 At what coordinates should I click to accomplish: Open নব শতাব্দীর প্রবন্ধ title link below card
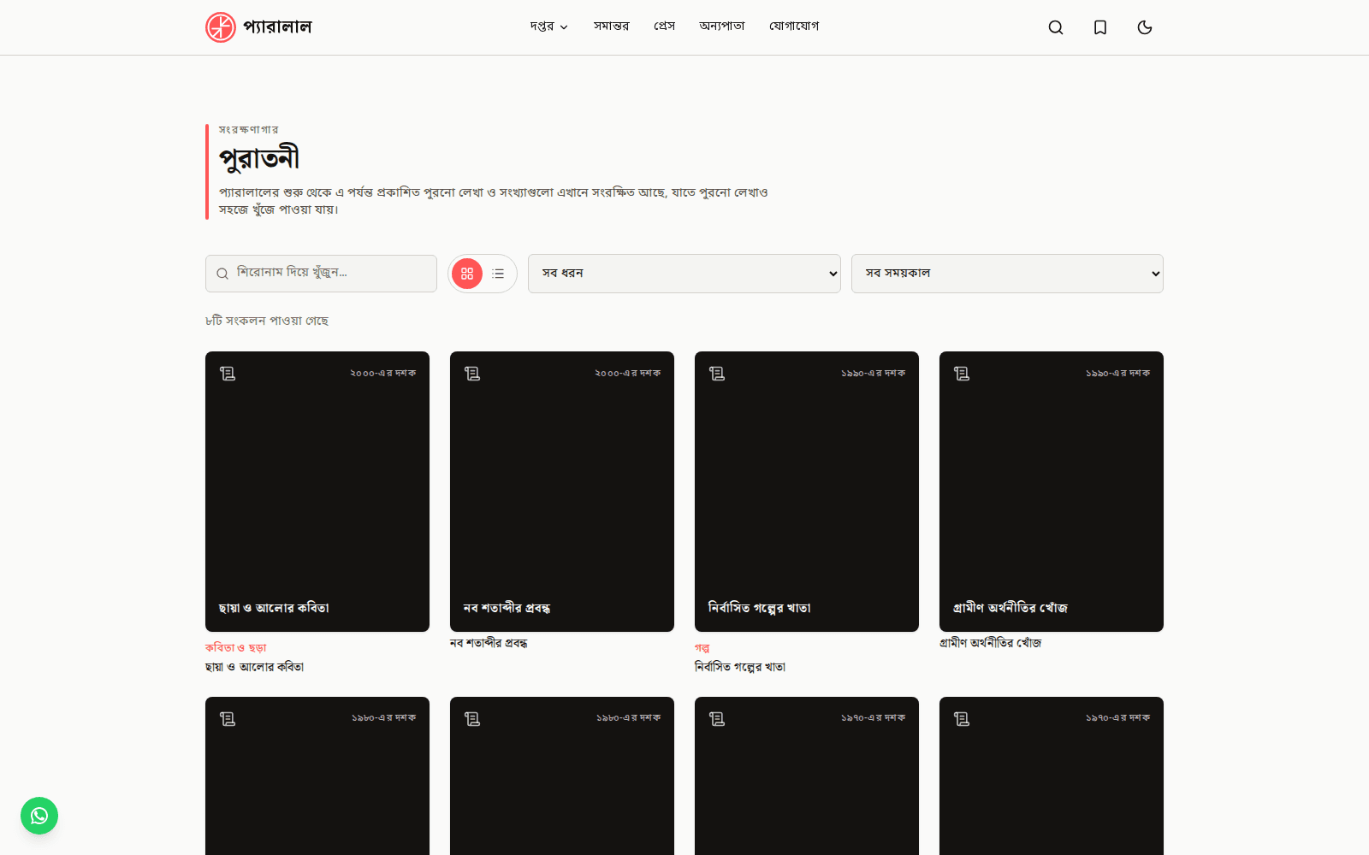tap(489, 643)
